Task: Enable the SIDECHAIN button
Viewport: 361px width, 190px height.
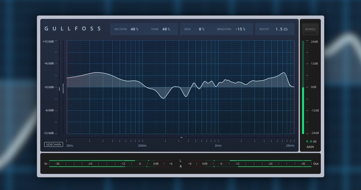Action: pos(54,144)
